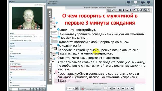
Task: Select the hexagon shape tool
Action: [x=131, y=10]
